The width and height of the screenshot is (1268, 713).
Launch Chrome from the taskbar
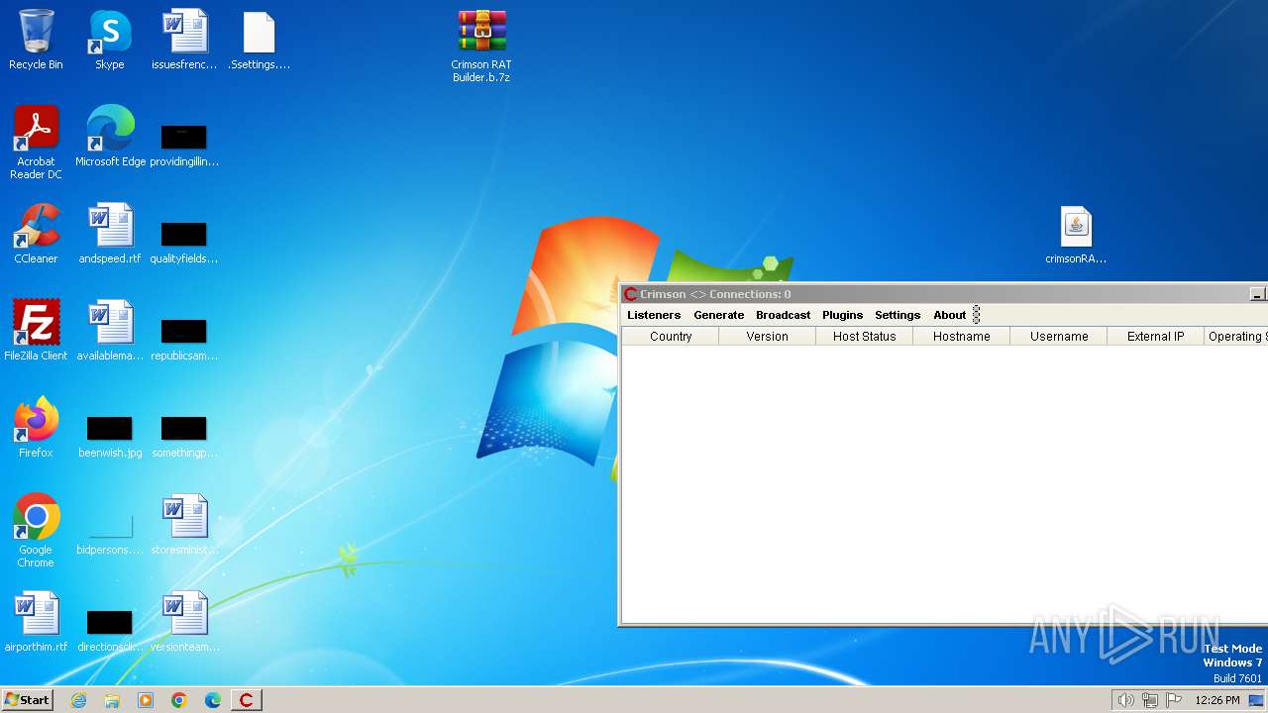179,700
